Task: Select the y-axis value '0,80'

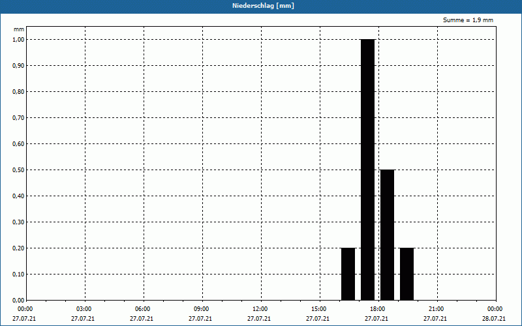Action: coord(18,92)
